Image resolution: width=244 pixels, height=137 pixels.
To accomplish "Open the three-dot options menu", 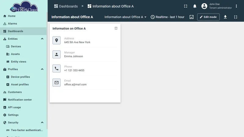I will (236, 6).
